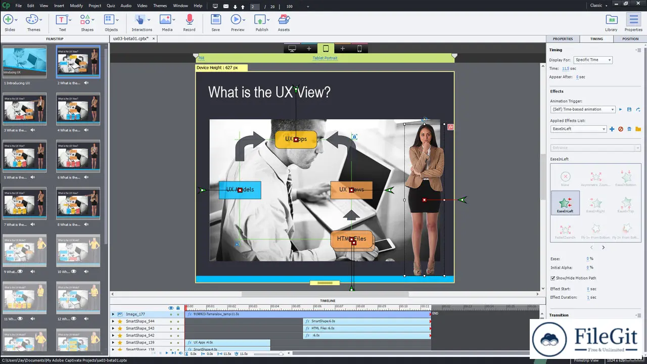Open the Themes menu
This screenshot has width=647, height=364.
tap(160, 6)
